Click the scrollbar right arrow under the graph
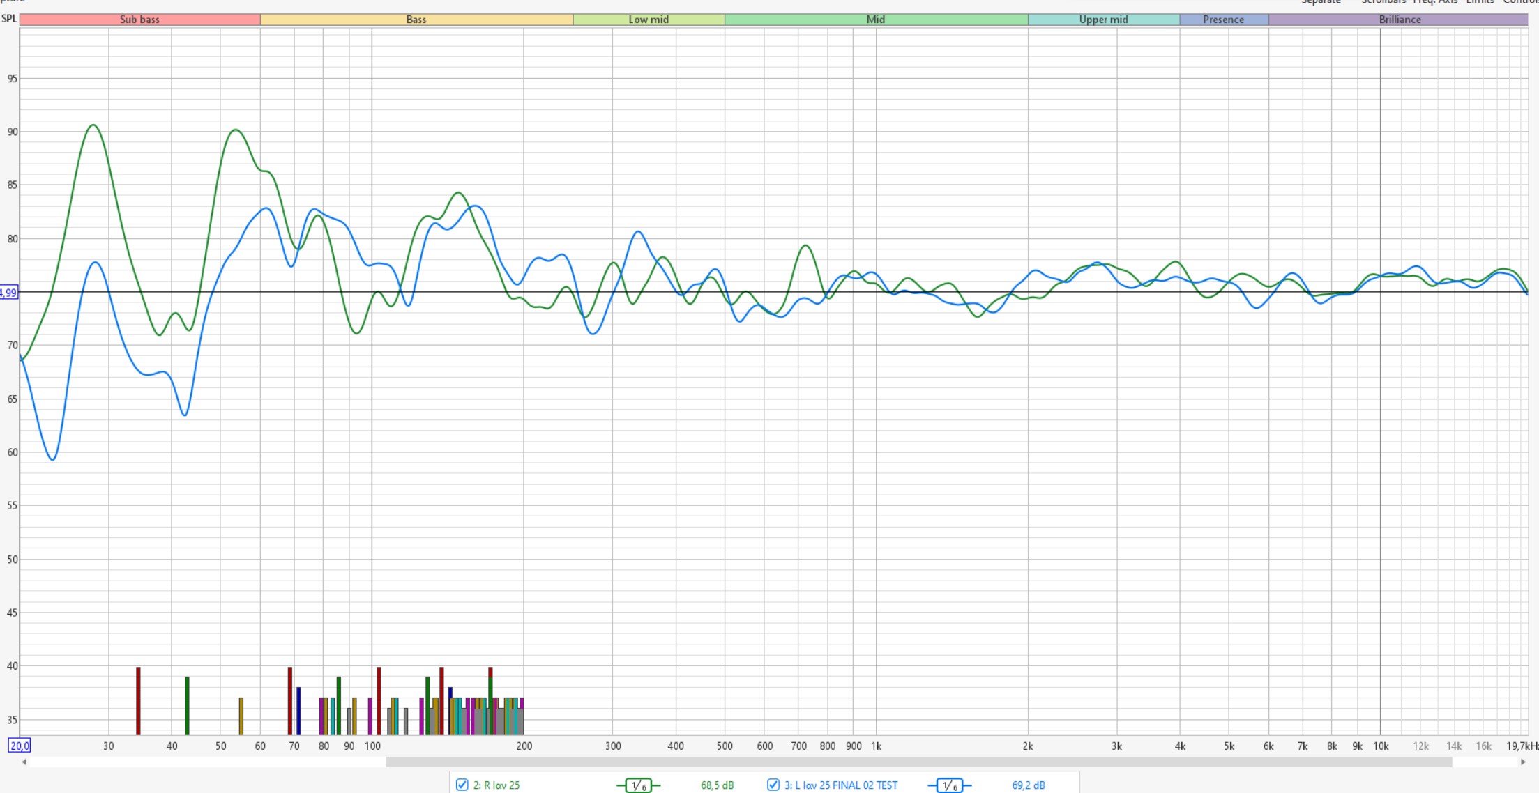 point(1523,762)
